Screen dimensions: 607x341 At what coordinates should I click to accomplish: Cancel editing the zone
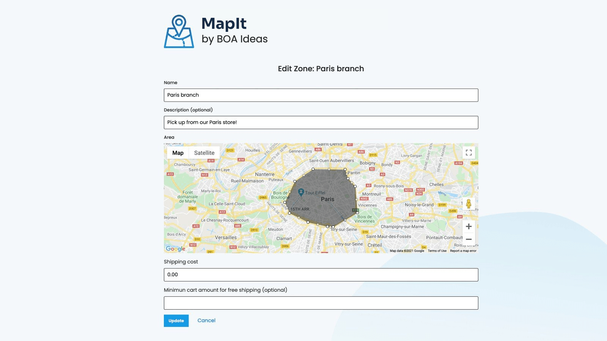pos(206,321)
